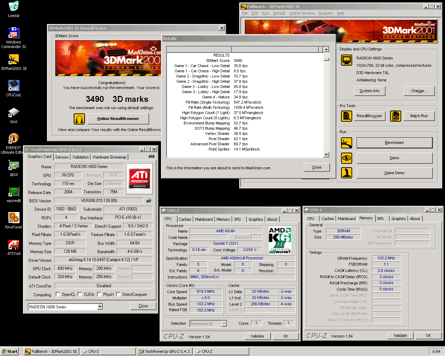
Task: Open SPD tab in right CPU-Z window
Action: [x=380, y=219]
